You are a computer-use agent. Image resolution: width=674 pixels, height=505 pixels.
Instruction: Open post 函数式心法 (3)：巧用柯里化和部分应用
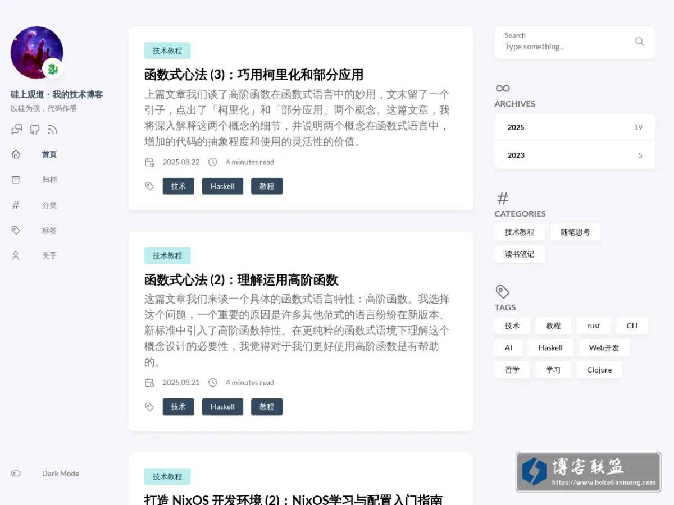pyautogui.click(x=254, y=75)
